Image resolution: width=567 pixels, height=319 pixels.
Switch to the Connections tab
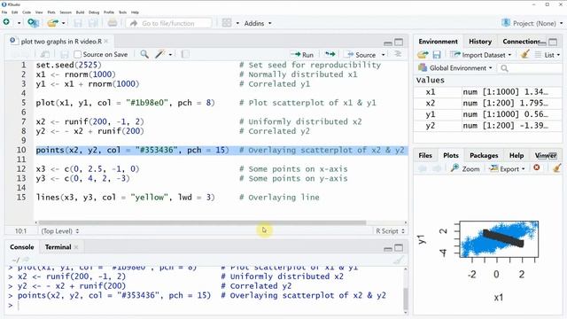pyautogui.click(x=521, y=42)
